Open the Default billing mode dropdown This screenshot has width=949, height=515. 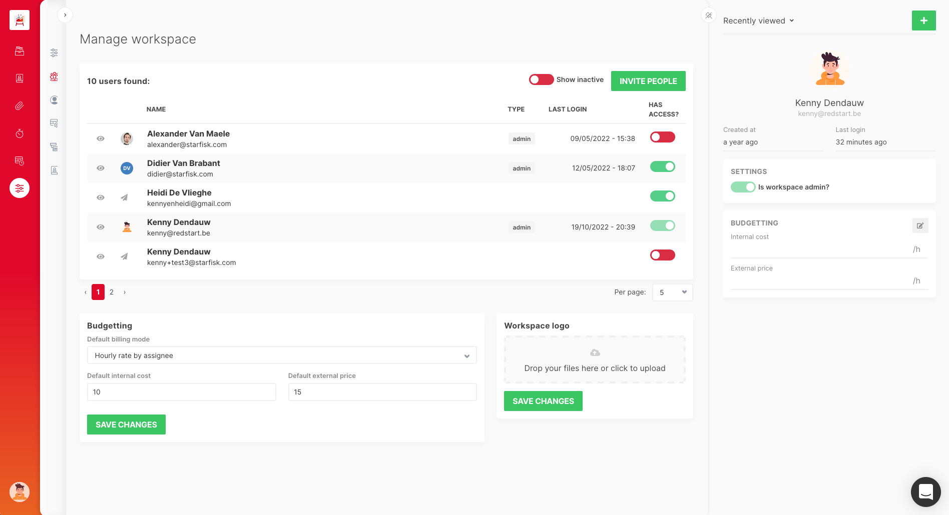tap(281, 355)
